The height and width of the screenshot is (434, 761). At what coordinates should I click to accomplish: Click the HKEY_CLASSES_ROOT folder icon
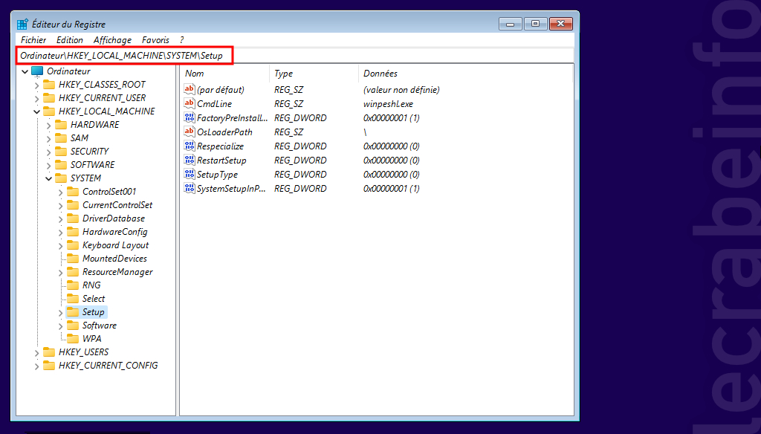point(49,85)
